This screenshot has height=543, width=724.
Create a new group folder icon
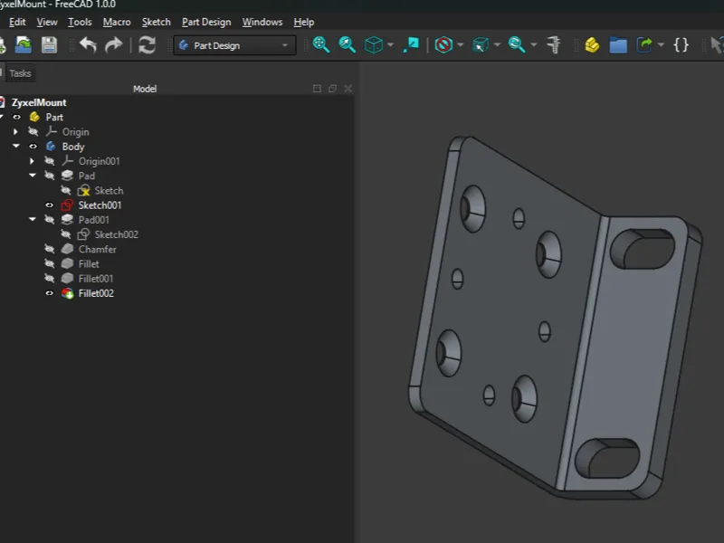click(618, 45)
